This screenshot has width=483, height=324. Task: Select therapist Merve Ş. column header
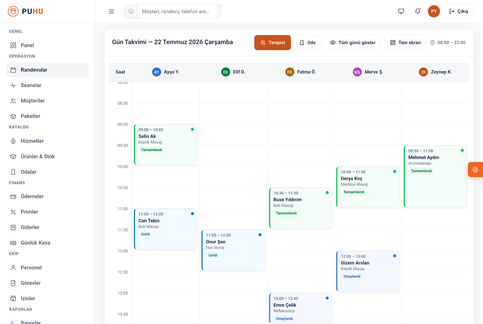tap(368, 72)
